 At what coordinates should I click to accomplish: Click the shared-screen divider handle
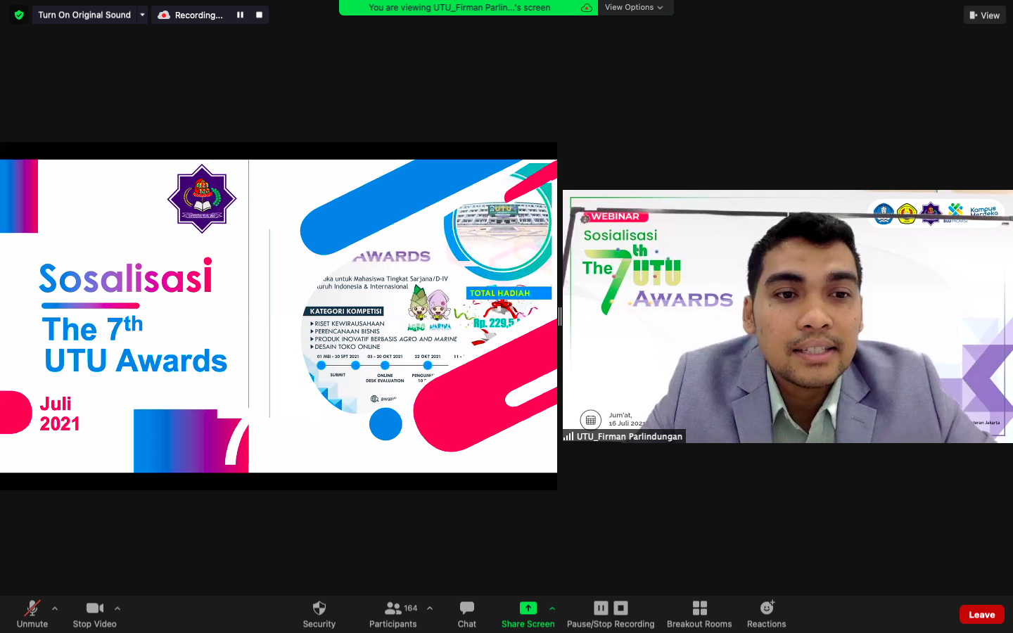[560, 316]
